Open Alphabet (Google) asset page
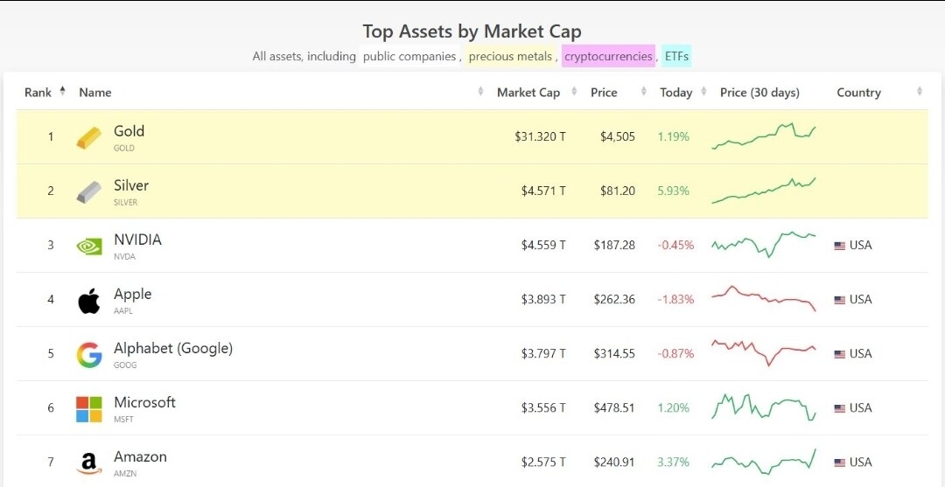Screen dimensions: 945x487 click(x=173, y=348)
